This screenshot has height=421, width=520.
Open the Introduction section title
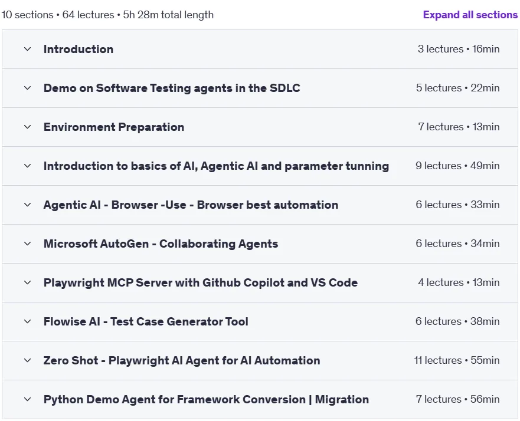tap(79, 49)
